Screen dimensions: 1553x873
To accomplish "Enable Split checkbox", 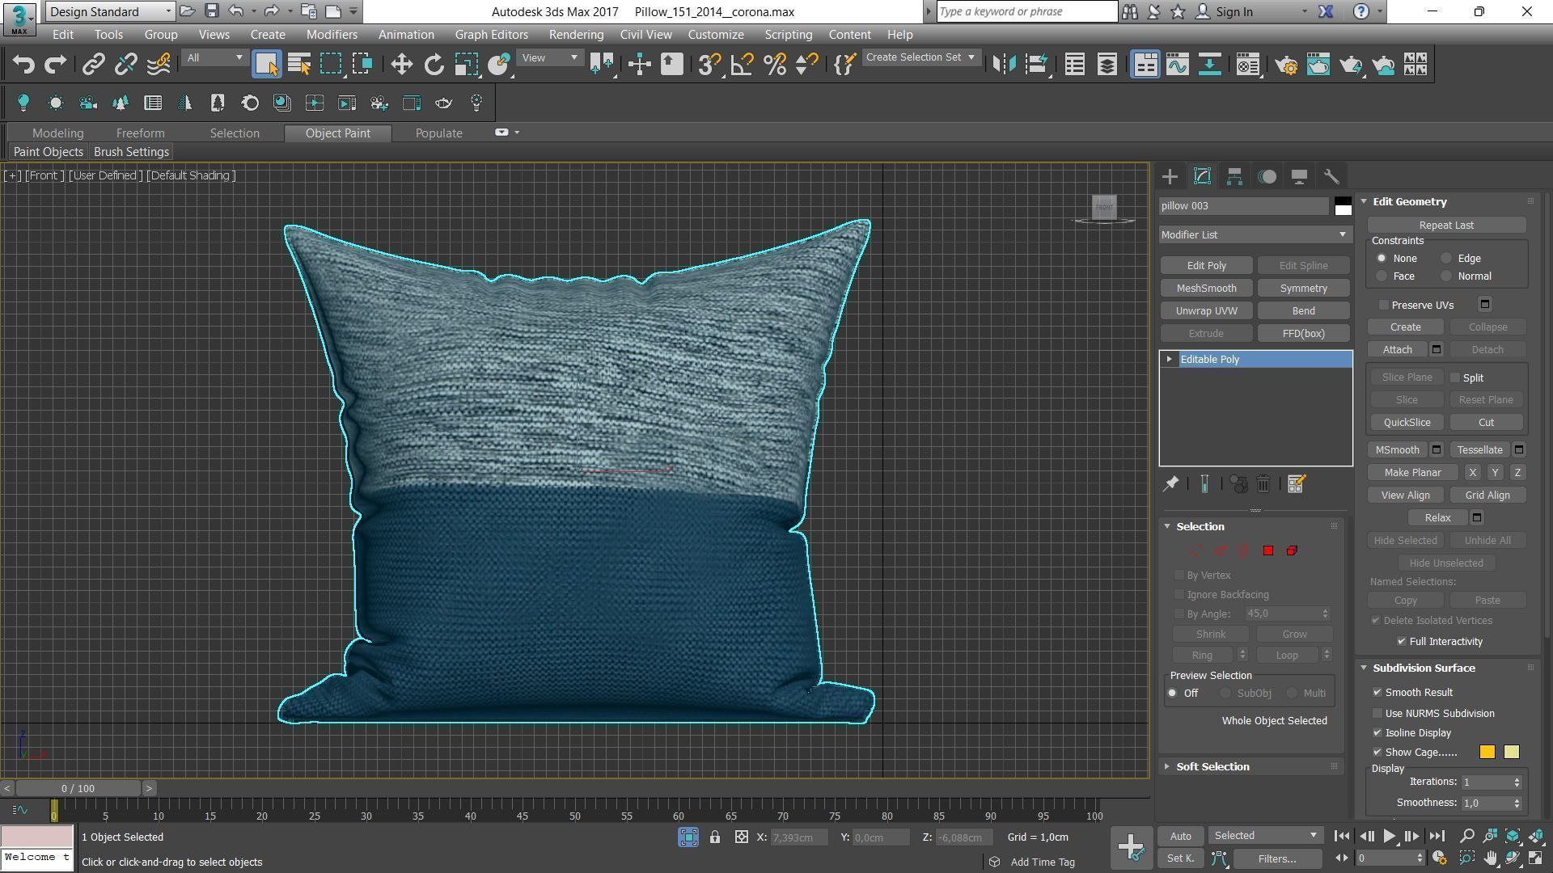I will click(1455, 378).
